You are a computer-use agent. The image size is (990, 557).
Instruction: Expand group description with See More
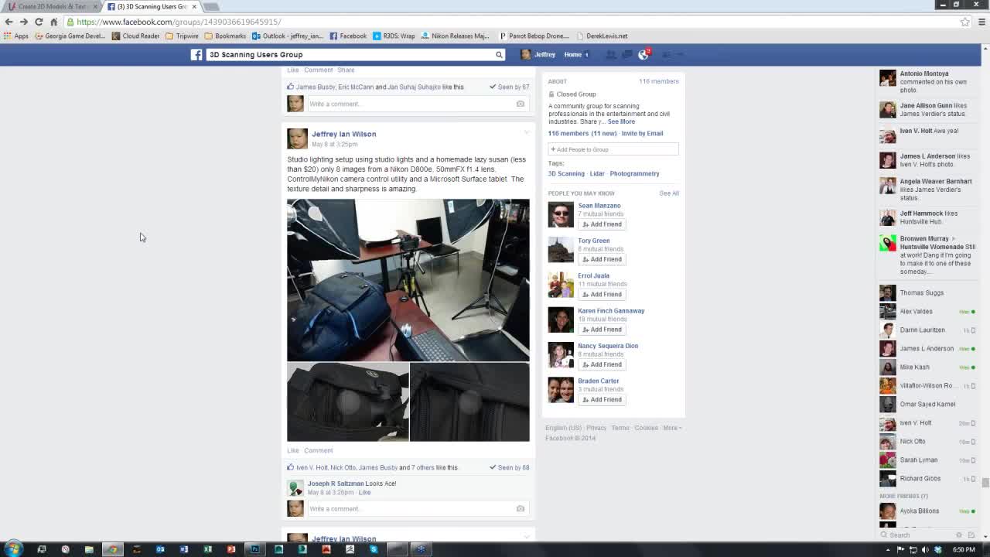[621, 121]
